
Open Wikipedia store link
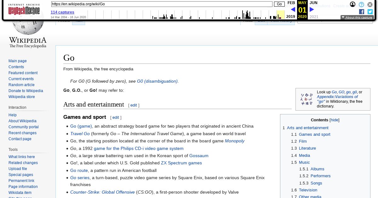click(22, 97)
